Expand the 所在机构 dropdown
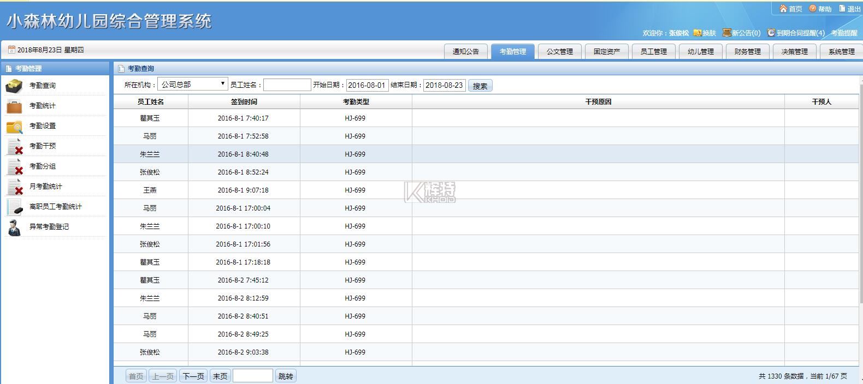 pyautogui.click(x=192, y=85)
